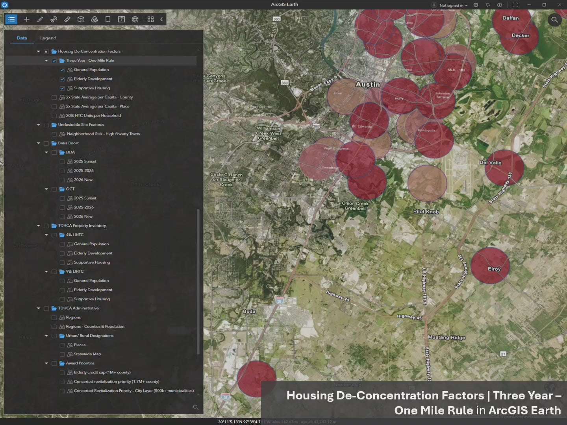Click the Add Data plus icon

[x=27, y=19]
